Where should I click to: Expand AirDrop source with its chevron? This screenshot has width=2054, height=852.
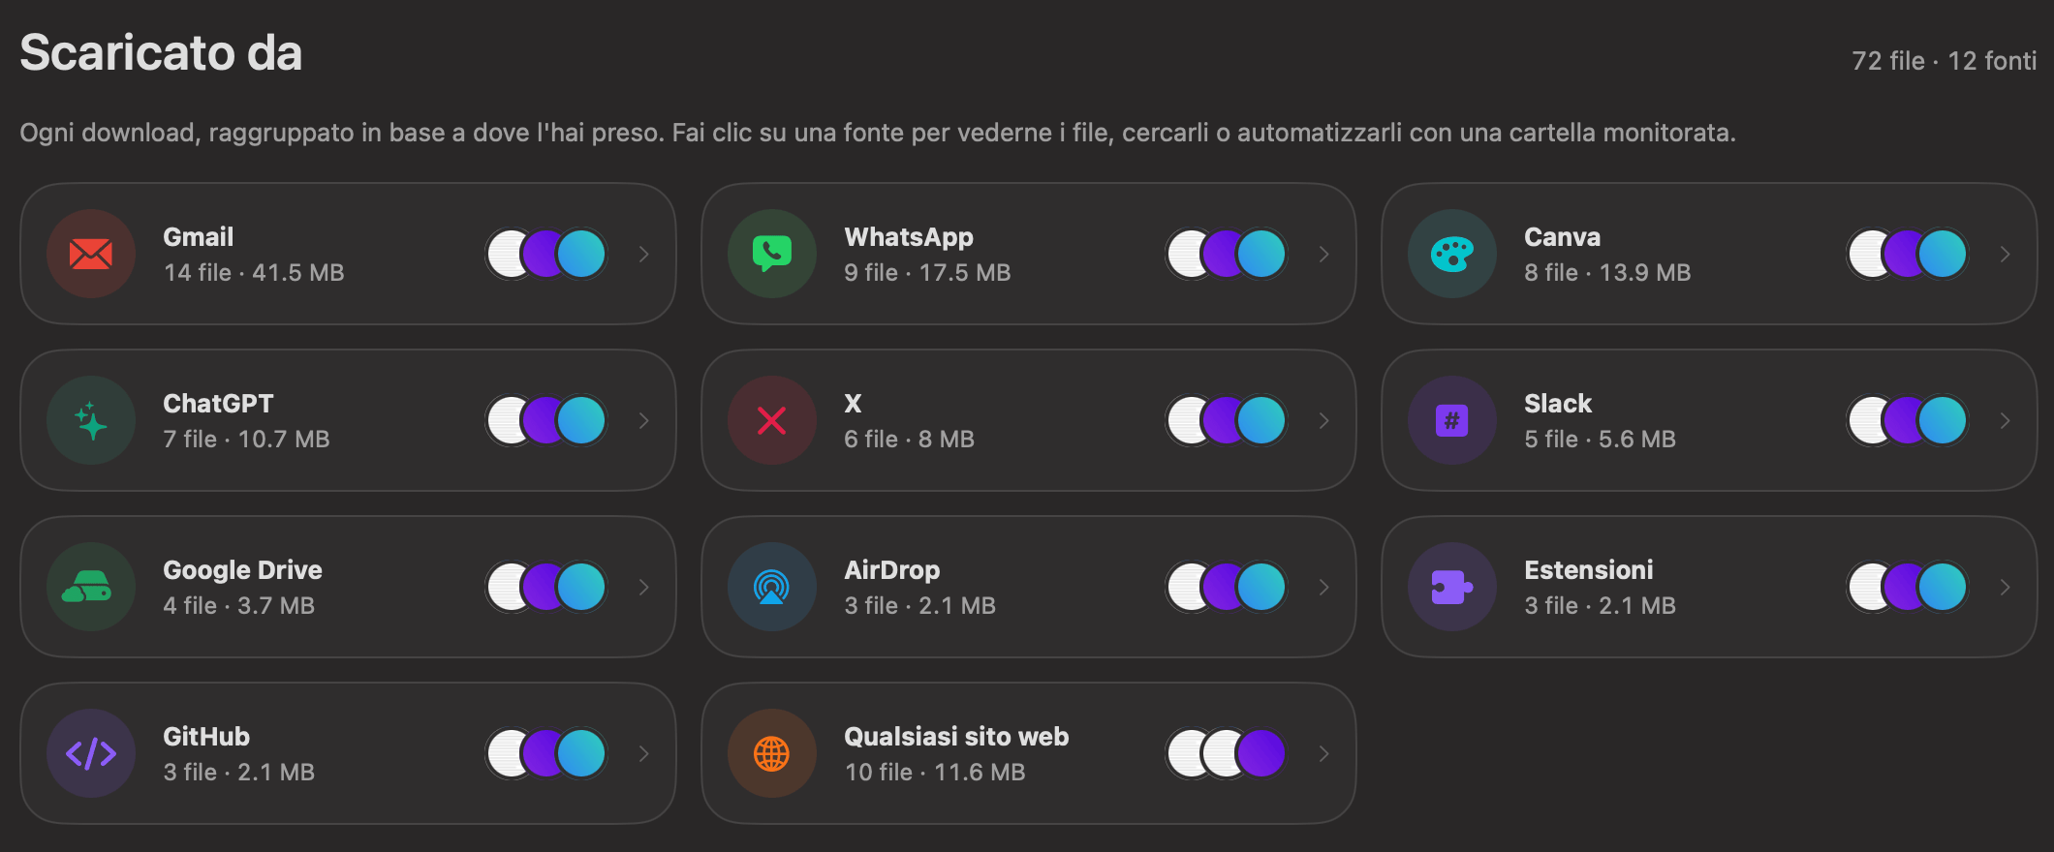pos(1324,587)
